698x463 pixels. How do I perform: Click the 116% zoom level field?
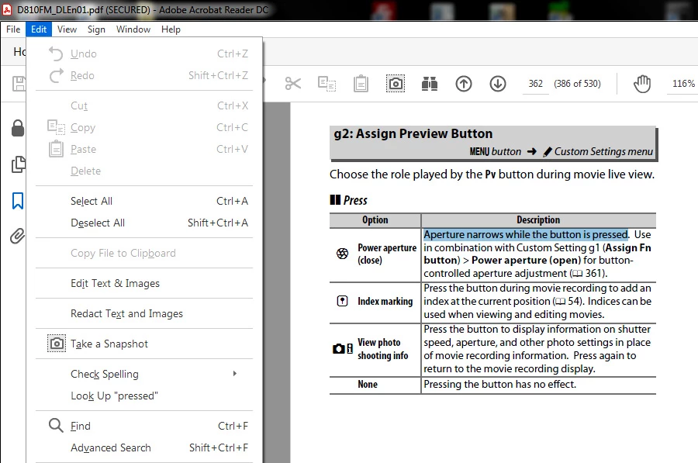tap(682, 84)
